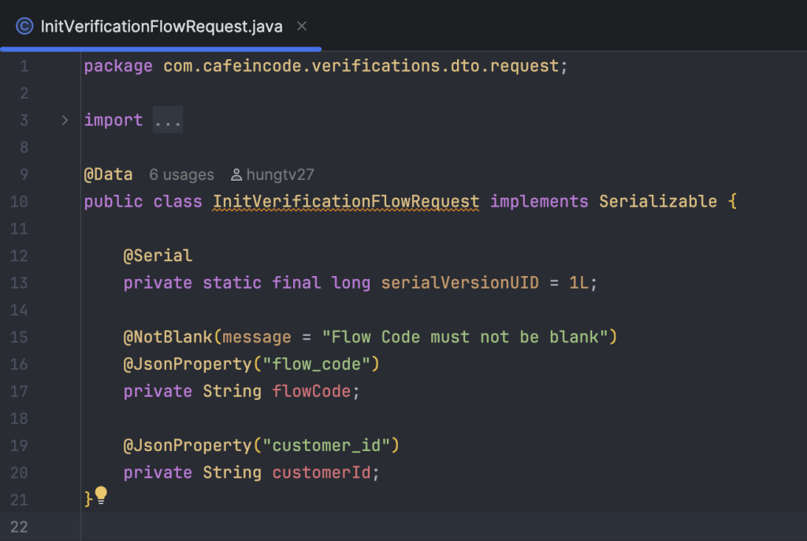Screen dimensions: 807x541
Task: Click the @Serial annotation
Action: click(158, 256)
